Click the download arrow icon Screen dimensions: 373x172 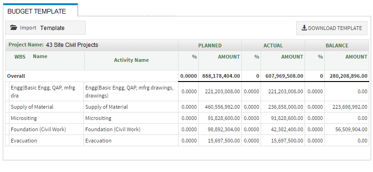click(x=304, y=28)
